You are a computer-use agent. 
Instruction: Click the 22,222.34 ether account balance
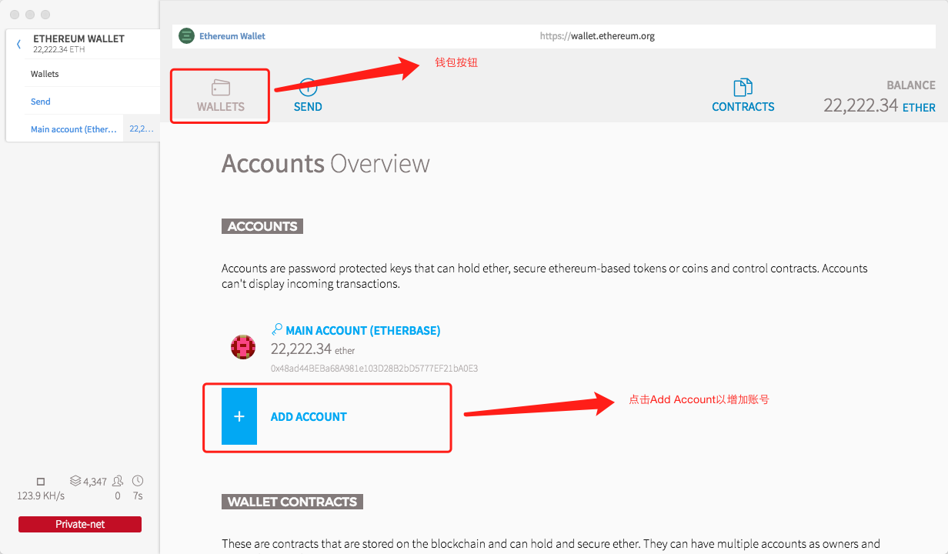click(x=313, y=349)
